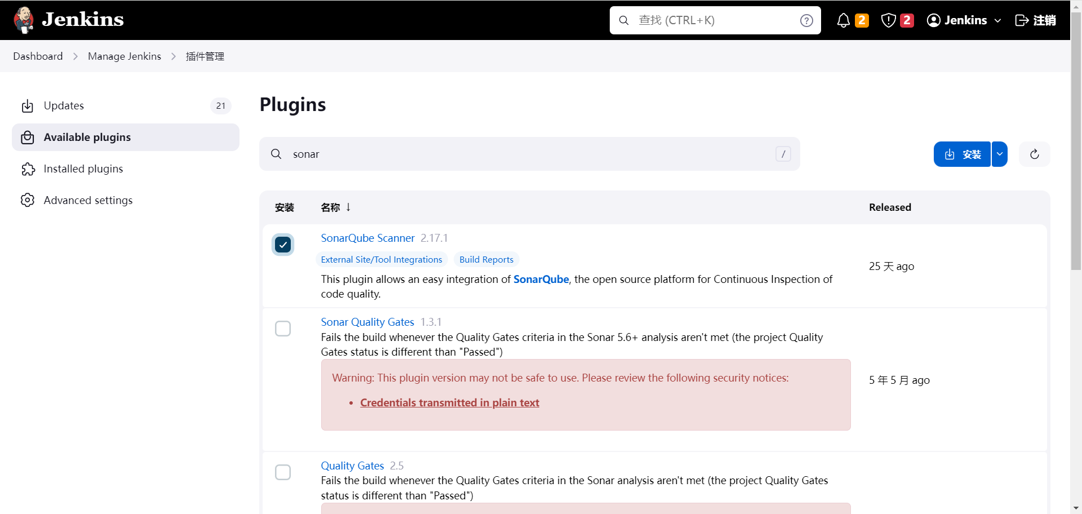Go to Installed plugins
Screen dimensions: 1082x514
pyautogui.click(x=126, y=169)
